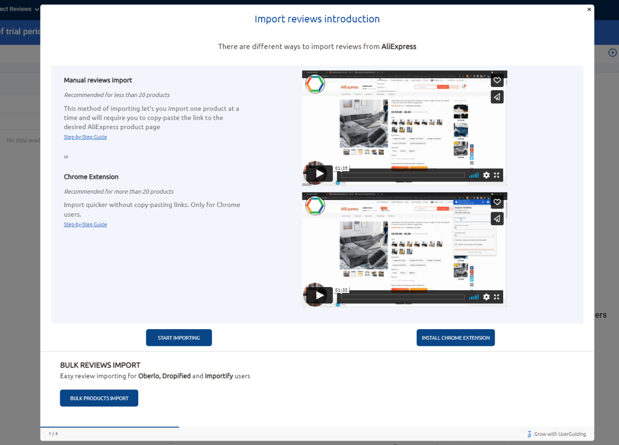Adjust volume bars on second video

474,297
